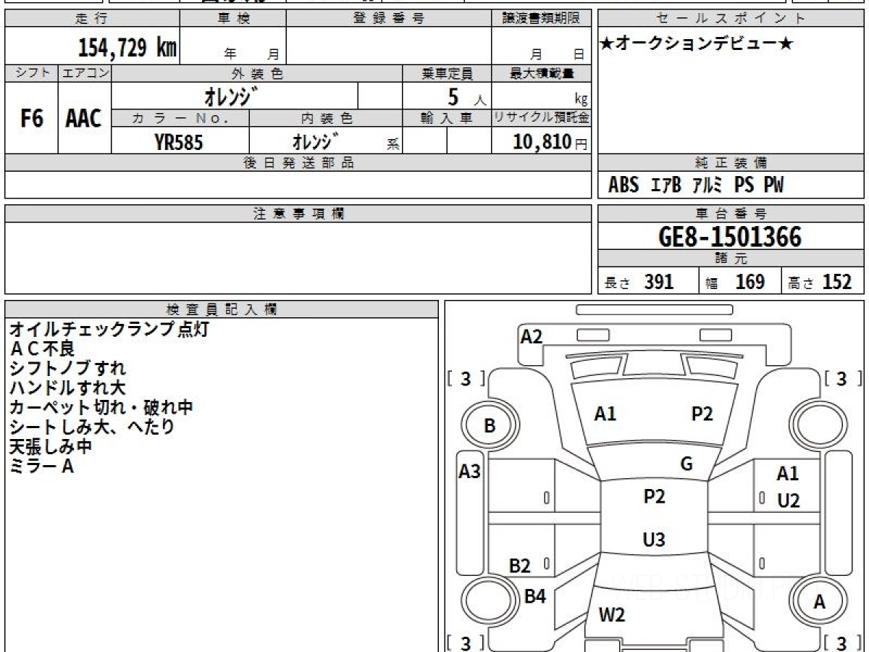Select the 走行 header cell
Viewport: 869px width, 652px height.
tap(92, 19)
